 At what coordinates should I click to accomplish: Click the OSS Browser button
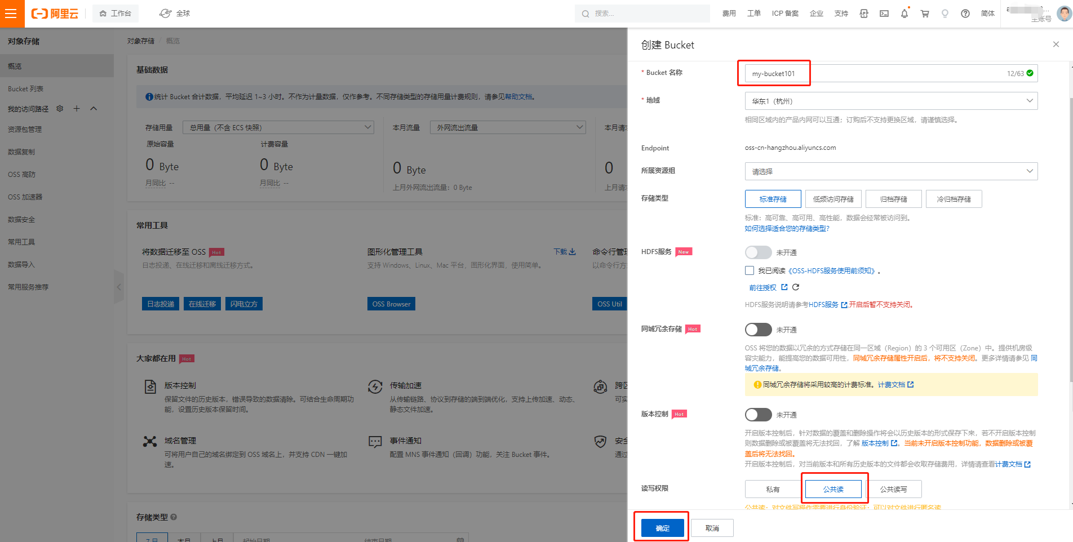tap(391, 304)
